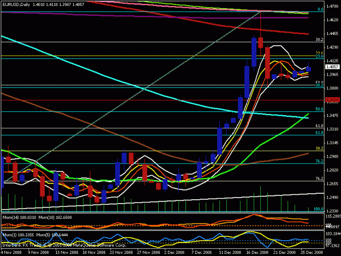Select the 1.2655 price axis value

tap(332, 184)
